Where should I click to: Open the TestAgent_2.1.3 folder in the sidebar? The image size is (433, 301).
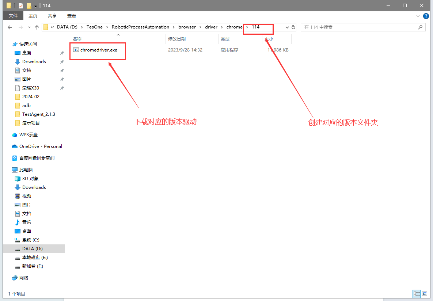click(x=38, y=114)
